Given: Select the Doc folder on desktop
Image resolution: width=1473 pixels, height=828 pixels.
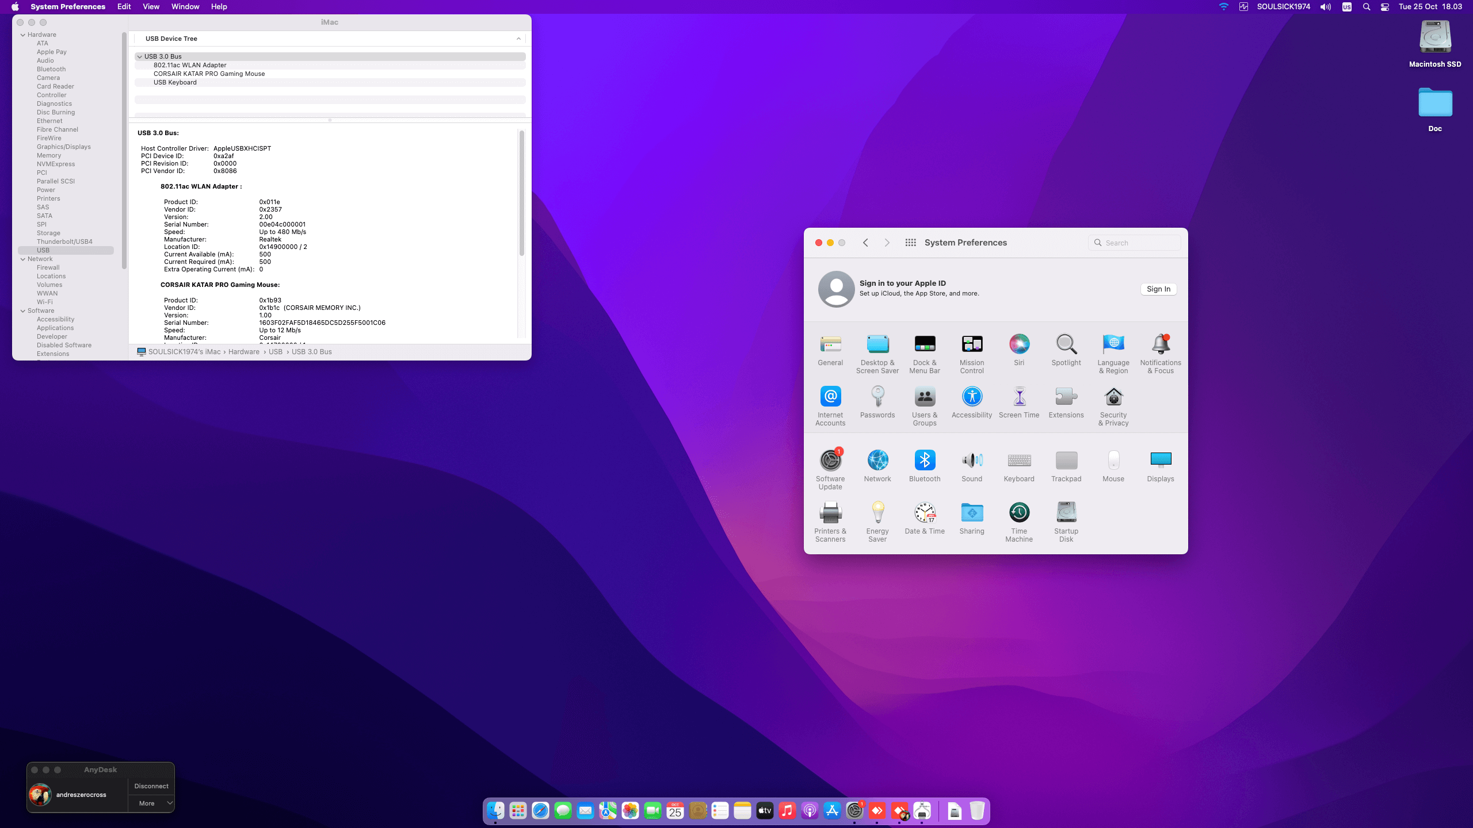Looking at the screenshot, I should [x=1435, y=109].
